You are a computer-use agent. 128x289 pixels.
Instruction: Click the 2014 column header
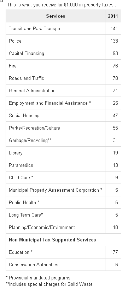[113, 16]
